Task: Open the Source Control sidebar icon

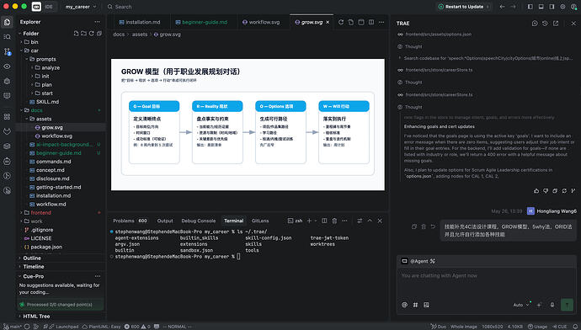Action: (x=7, y=51)
